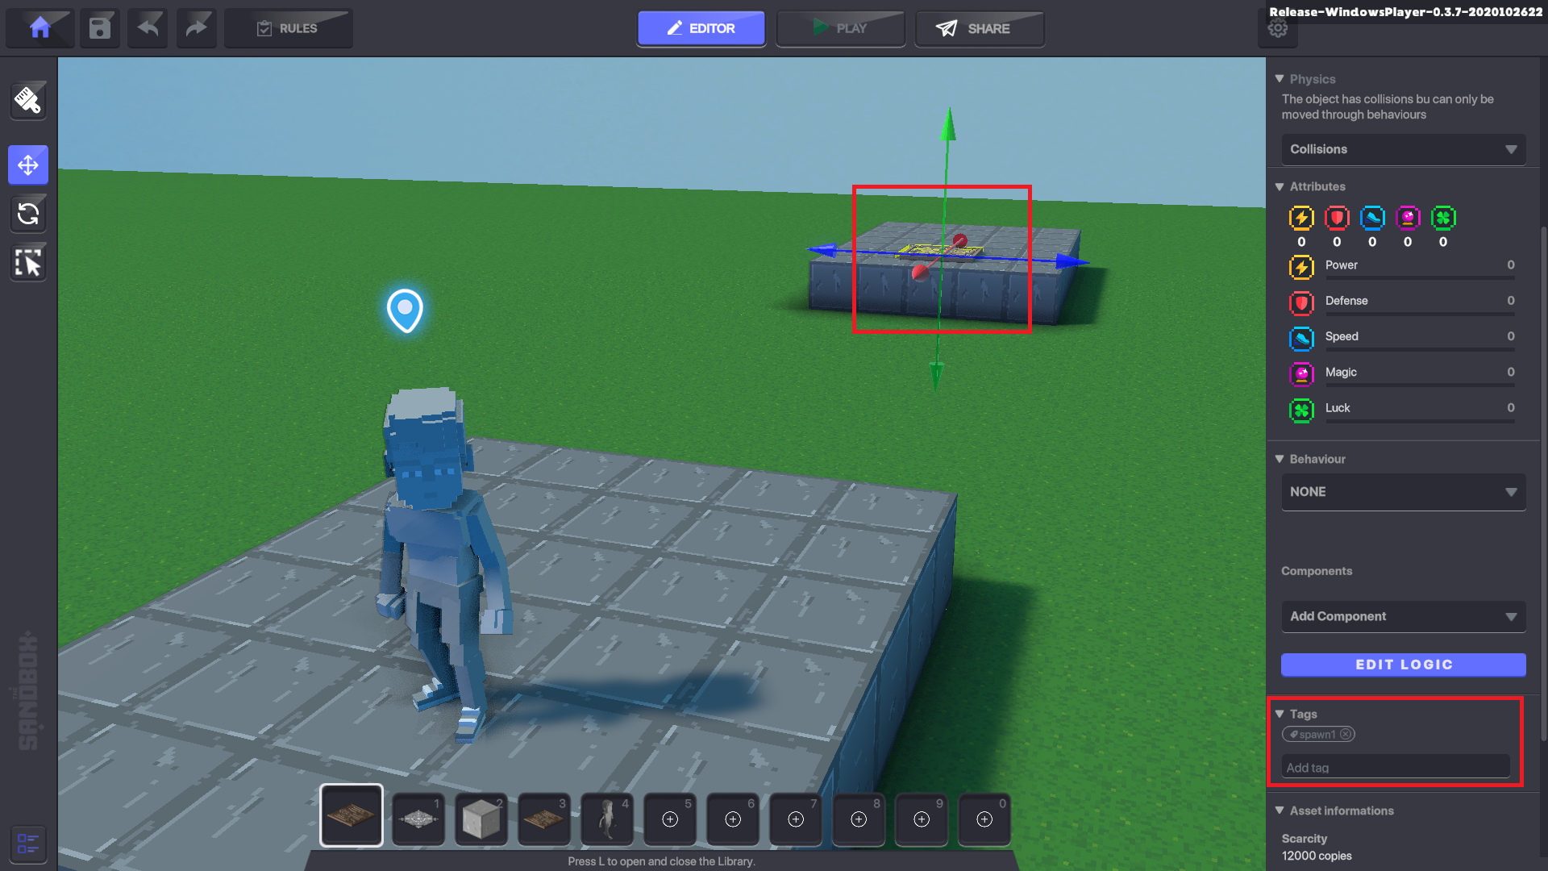This screenshot has height=871, width=1548.
Task: Select the Move tool in sidebar
Action: click(x=28, y=165)
